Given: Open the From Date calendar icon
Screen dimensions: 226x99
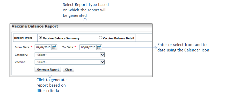Looking at the screenshot, I should pyautogui.click(x=54, y=47).
